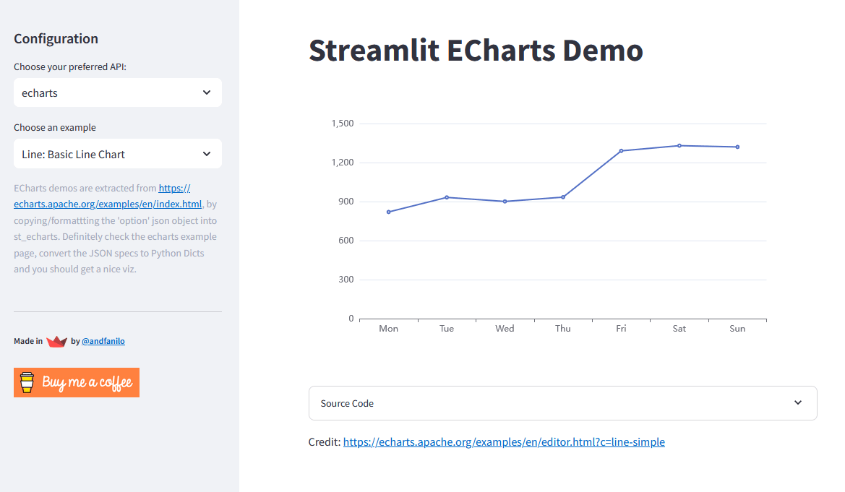845x492 pixels.
Task: Click the 300 y-axis label
Action: pos(346,279)
